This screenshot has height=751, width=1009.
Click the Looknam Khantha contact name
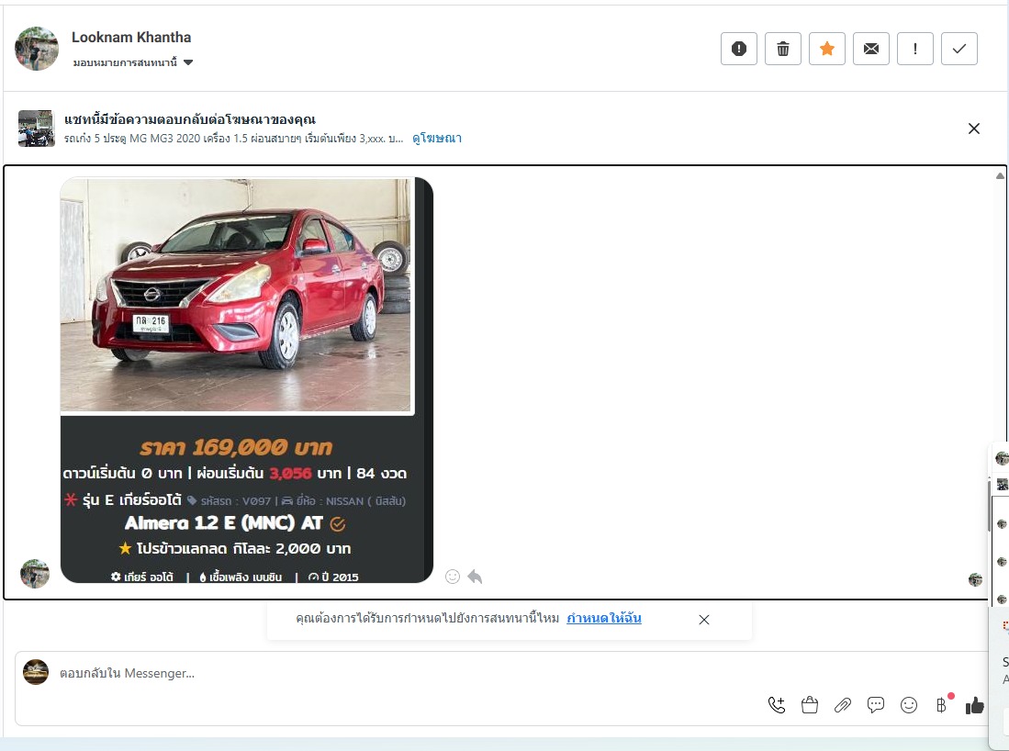pyautogui.click(x=131, y=38)
